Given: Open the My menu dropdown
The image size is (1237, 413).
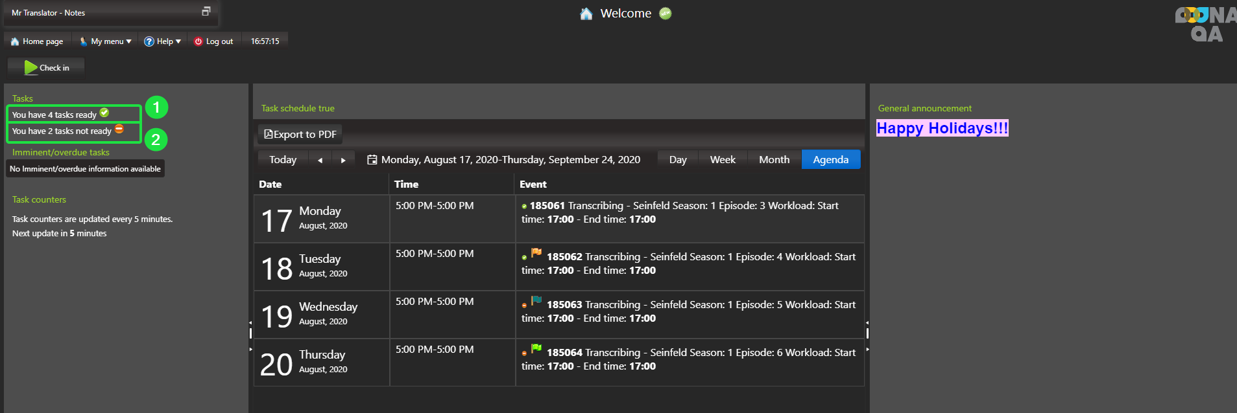Looking at the screenshot, I should (x=106, y=41).
